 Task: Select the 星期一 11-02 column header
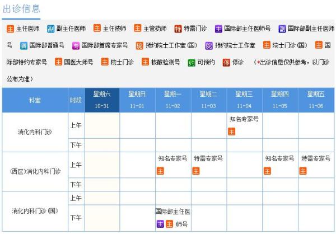coord(173,100)
